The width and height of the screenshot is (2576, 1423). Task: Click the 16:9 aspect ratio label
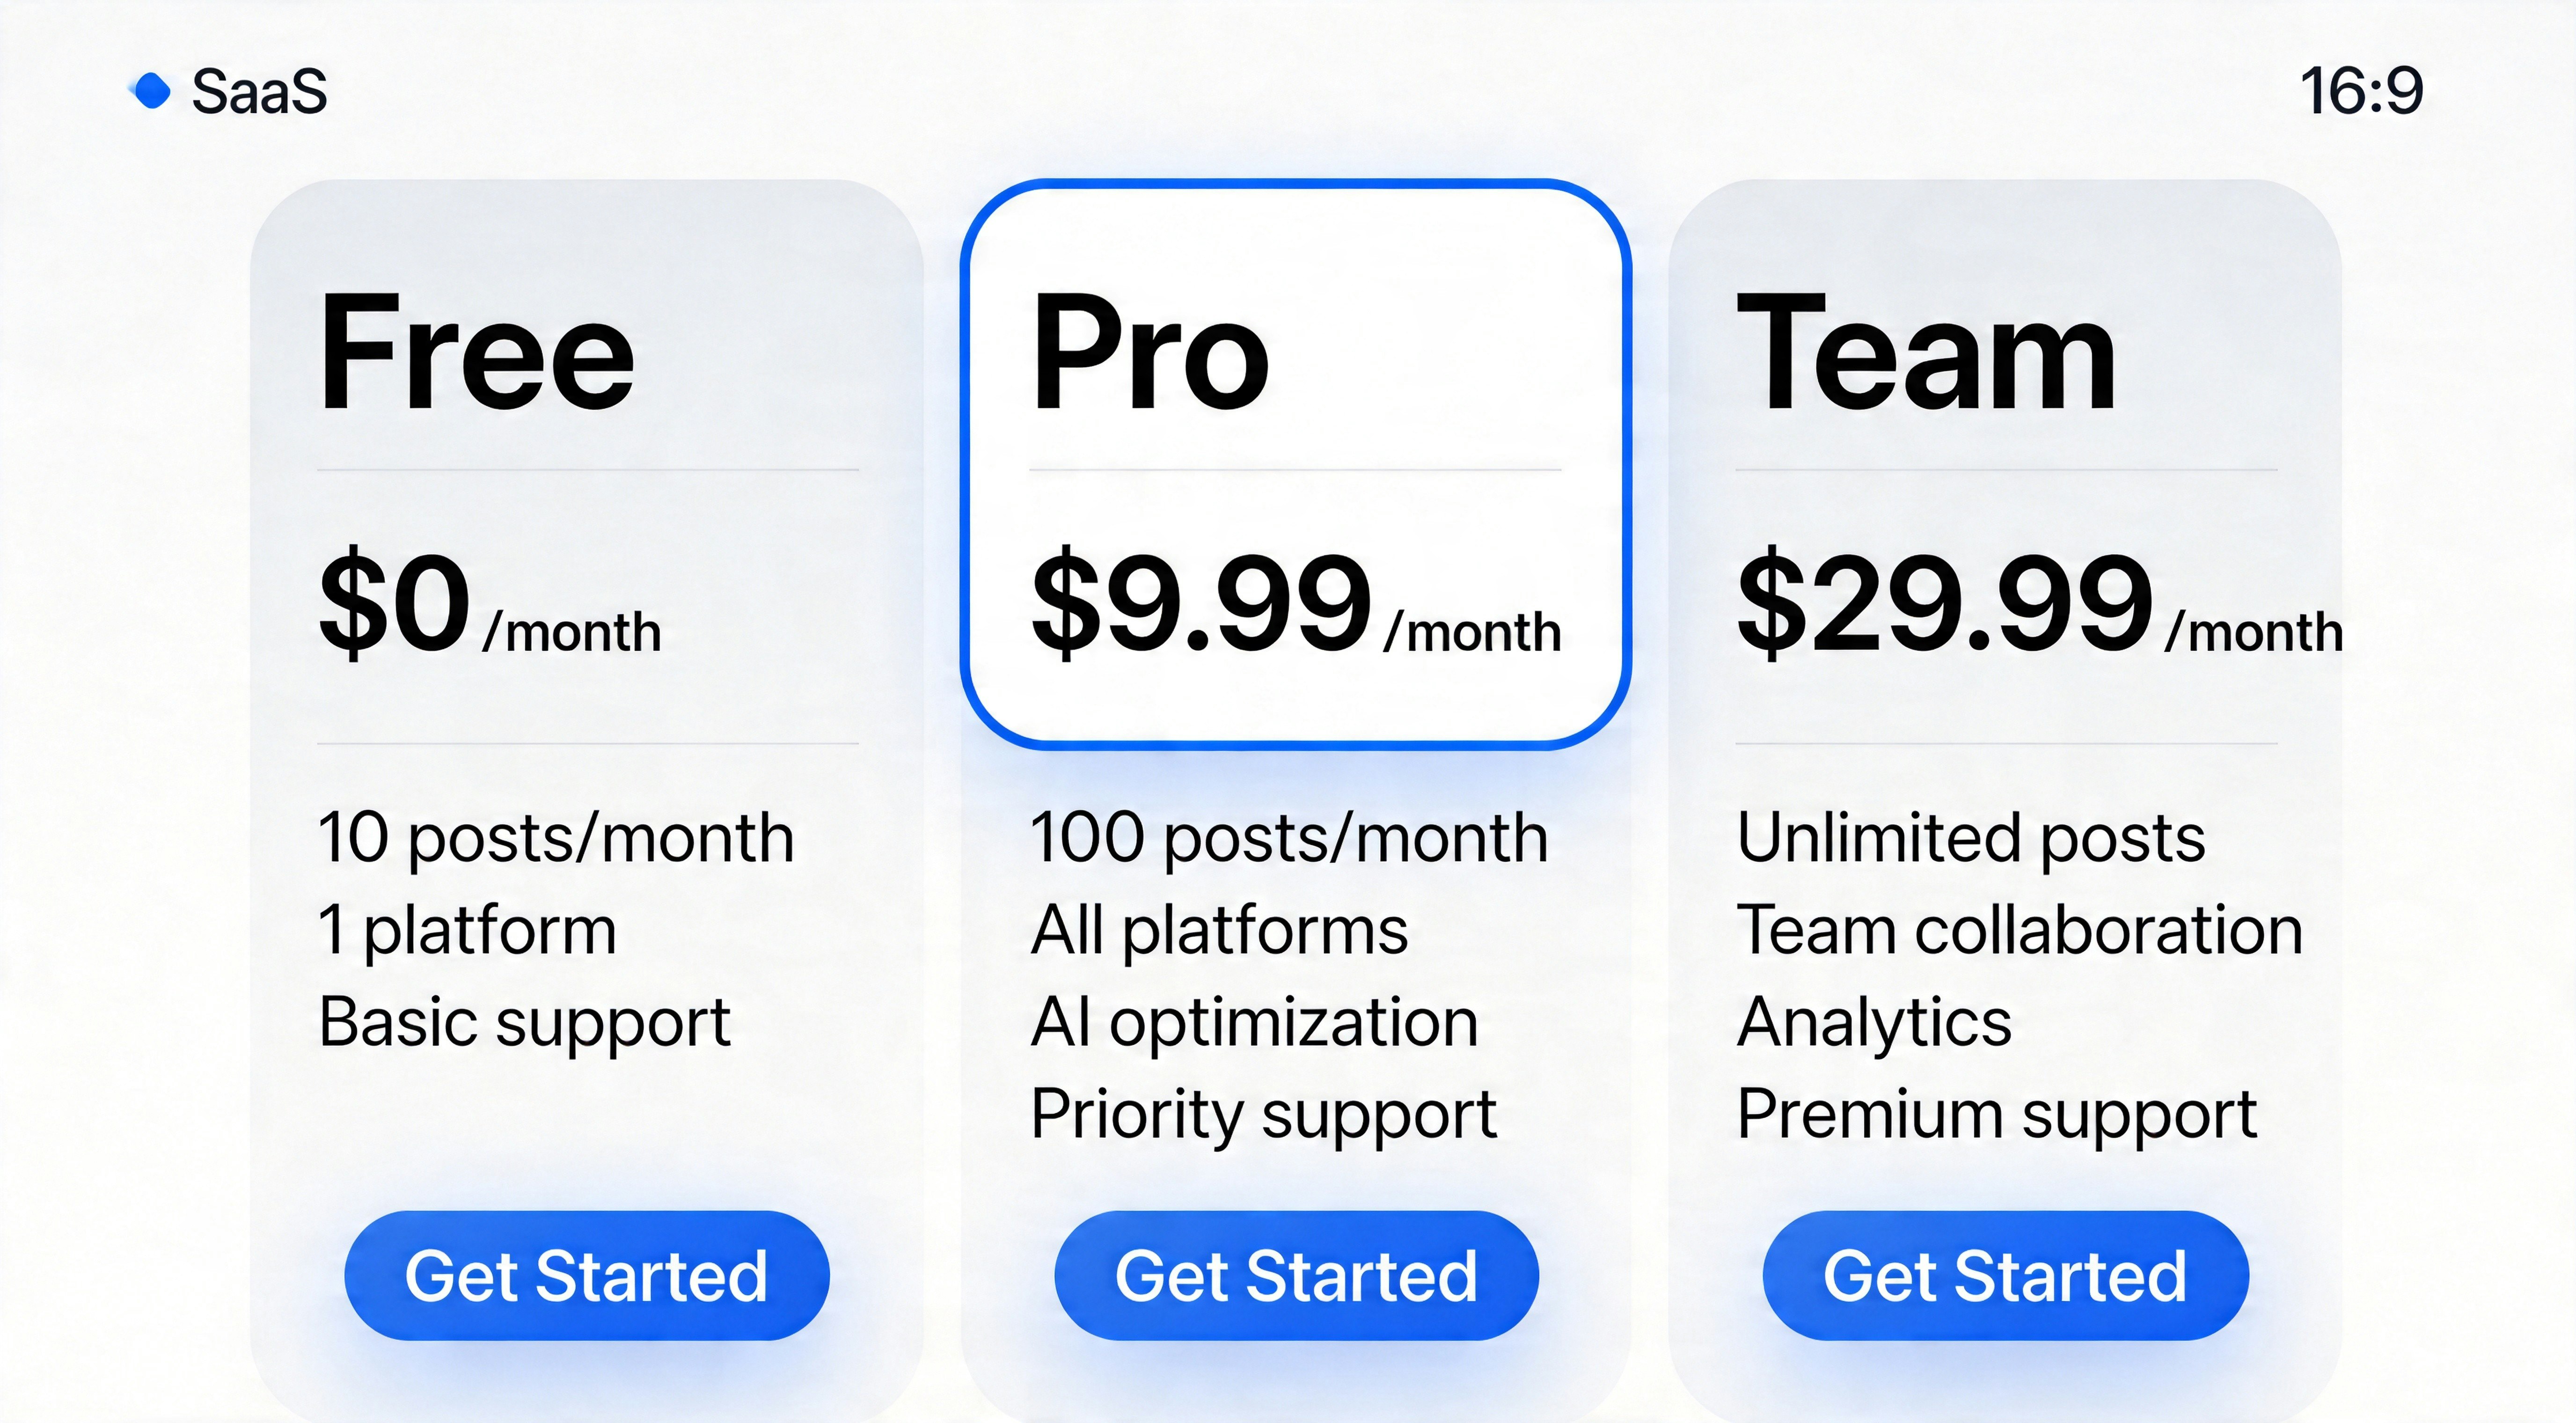click(2361, 90)
